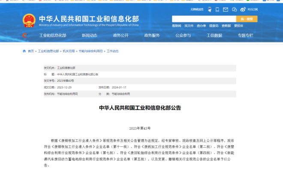
Task: Go to 政务服务 navigation item
Action: (x=152, y=35)
